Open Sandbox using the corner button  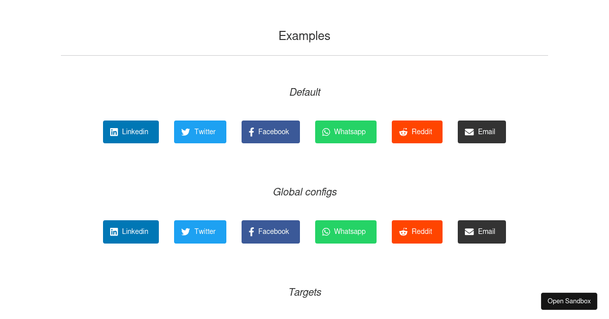(x=569, y=301)
